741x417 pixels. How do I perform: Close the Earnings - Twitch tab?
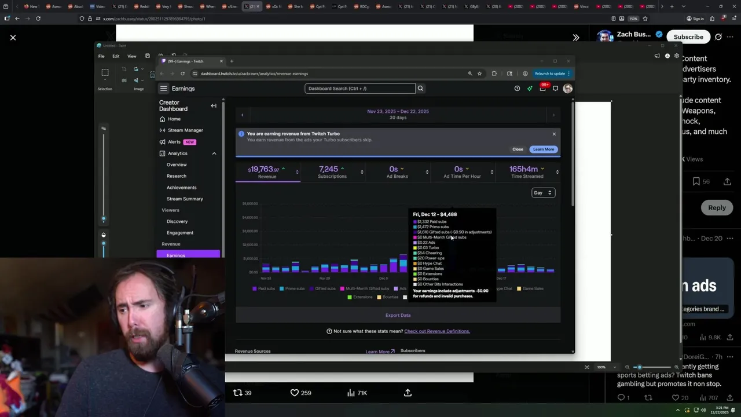[x=221, y=61]
